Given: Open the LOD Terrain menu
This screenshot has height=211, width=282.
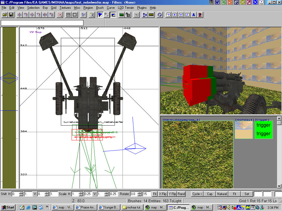Looking at the screenshot, I should click(x=126, y=8).
